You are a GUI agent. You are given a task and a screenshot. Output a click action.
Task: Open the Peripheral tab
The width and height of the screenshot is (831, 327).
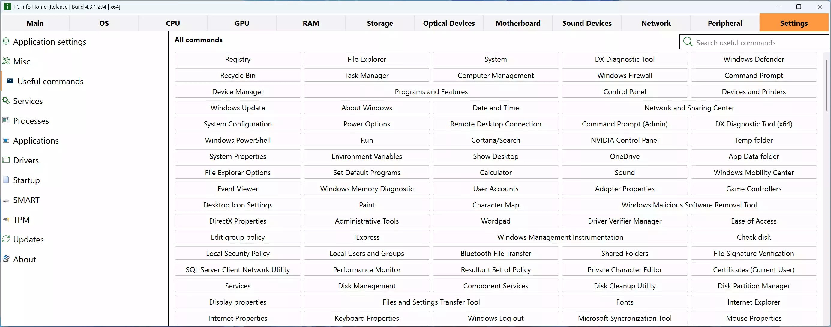(725, 23)
